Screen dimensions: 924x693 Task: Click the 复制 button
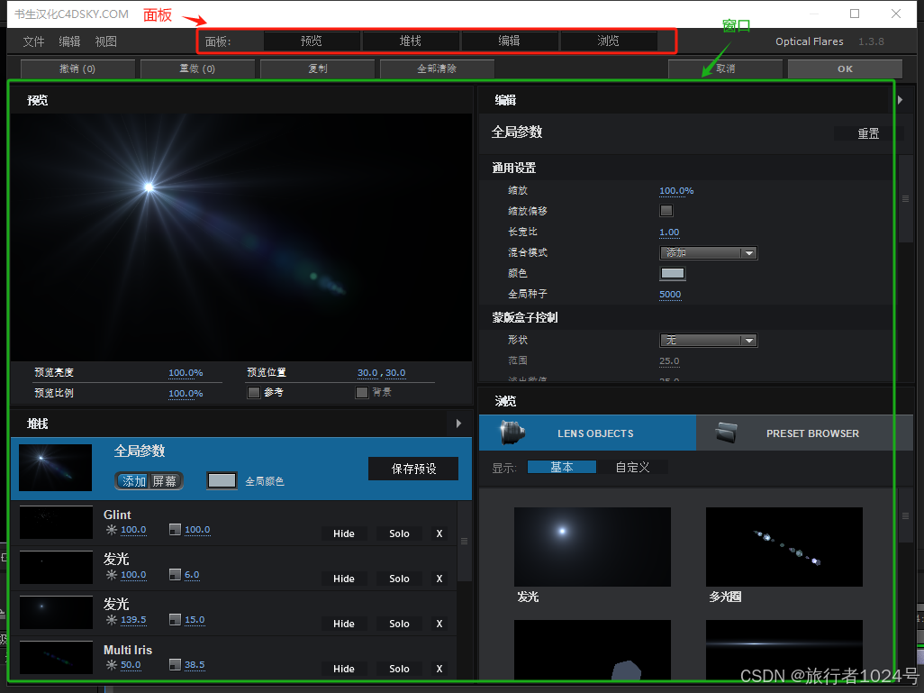(x=318, y=68)
